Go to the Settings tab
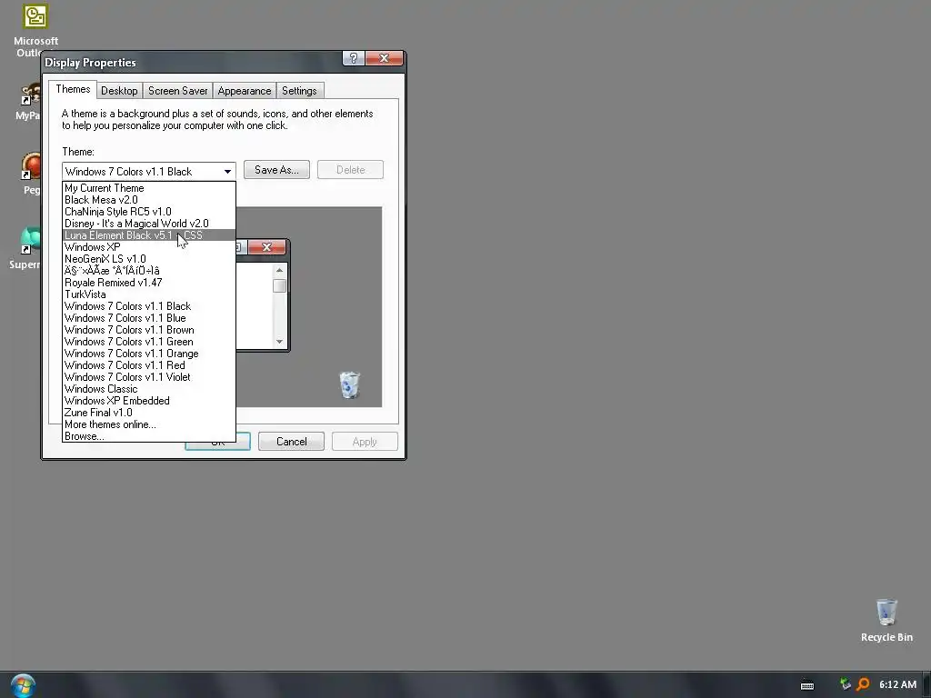Image resolution: width=931 pixels, height=698 pixels. [299, 91]
